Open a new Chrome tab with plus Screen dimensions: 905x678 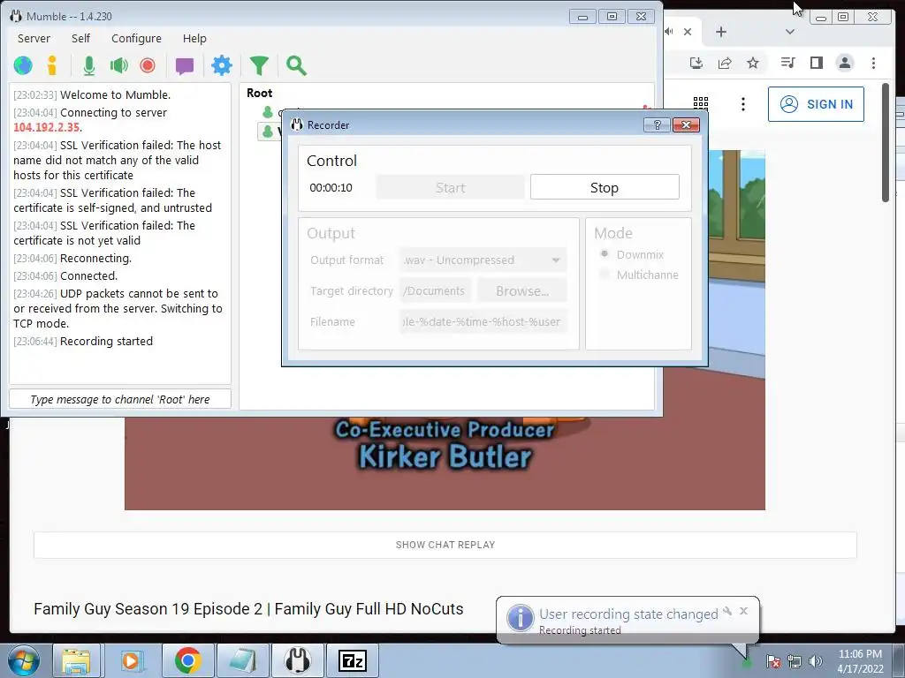[x=721, y=32]
